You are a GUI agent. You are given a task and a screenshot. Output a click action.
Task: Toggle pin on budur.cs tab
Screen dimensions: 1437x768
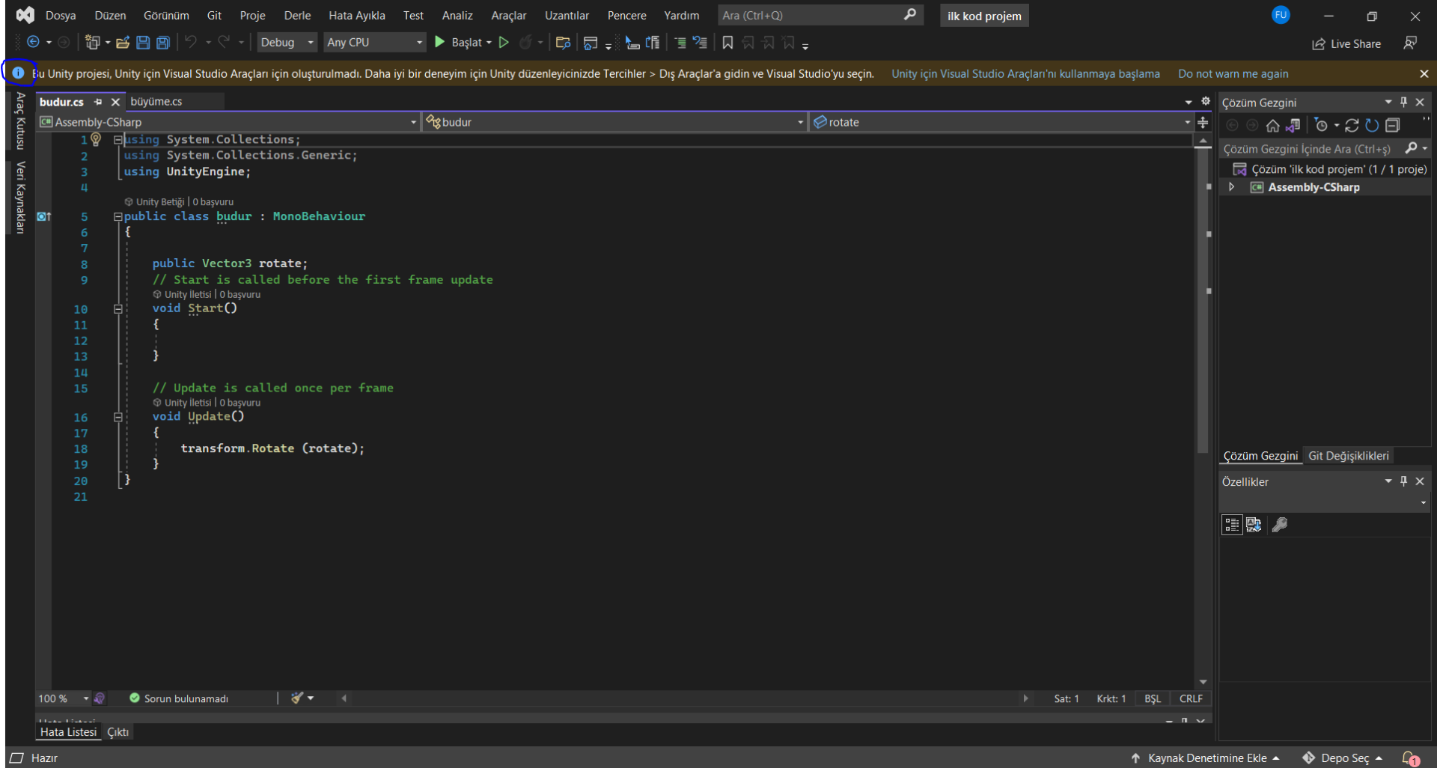[98, 102]
